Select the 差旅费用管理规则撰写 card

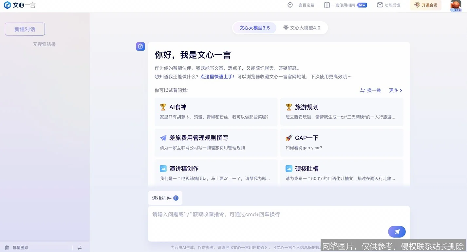click(x=216, y=142)
